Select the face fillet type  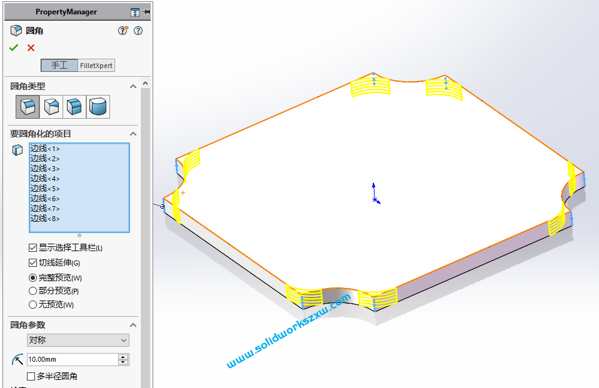[x=74, y=107]
